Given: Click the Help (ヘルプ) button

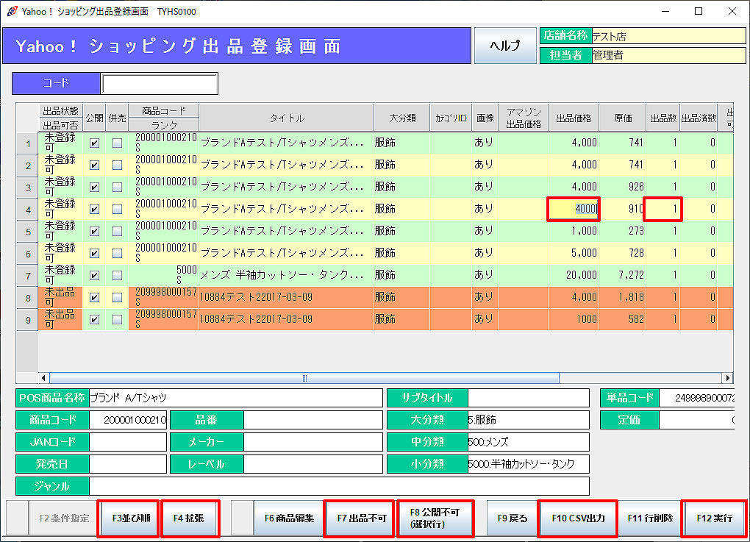Looking at the screenshot, I should coord(505,46).
